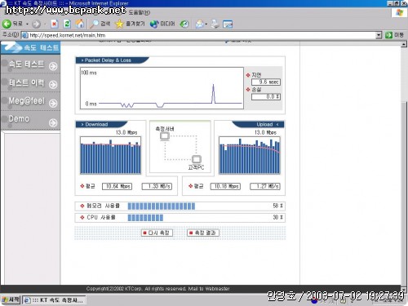Click the Upload panel header

pos(258,124)
